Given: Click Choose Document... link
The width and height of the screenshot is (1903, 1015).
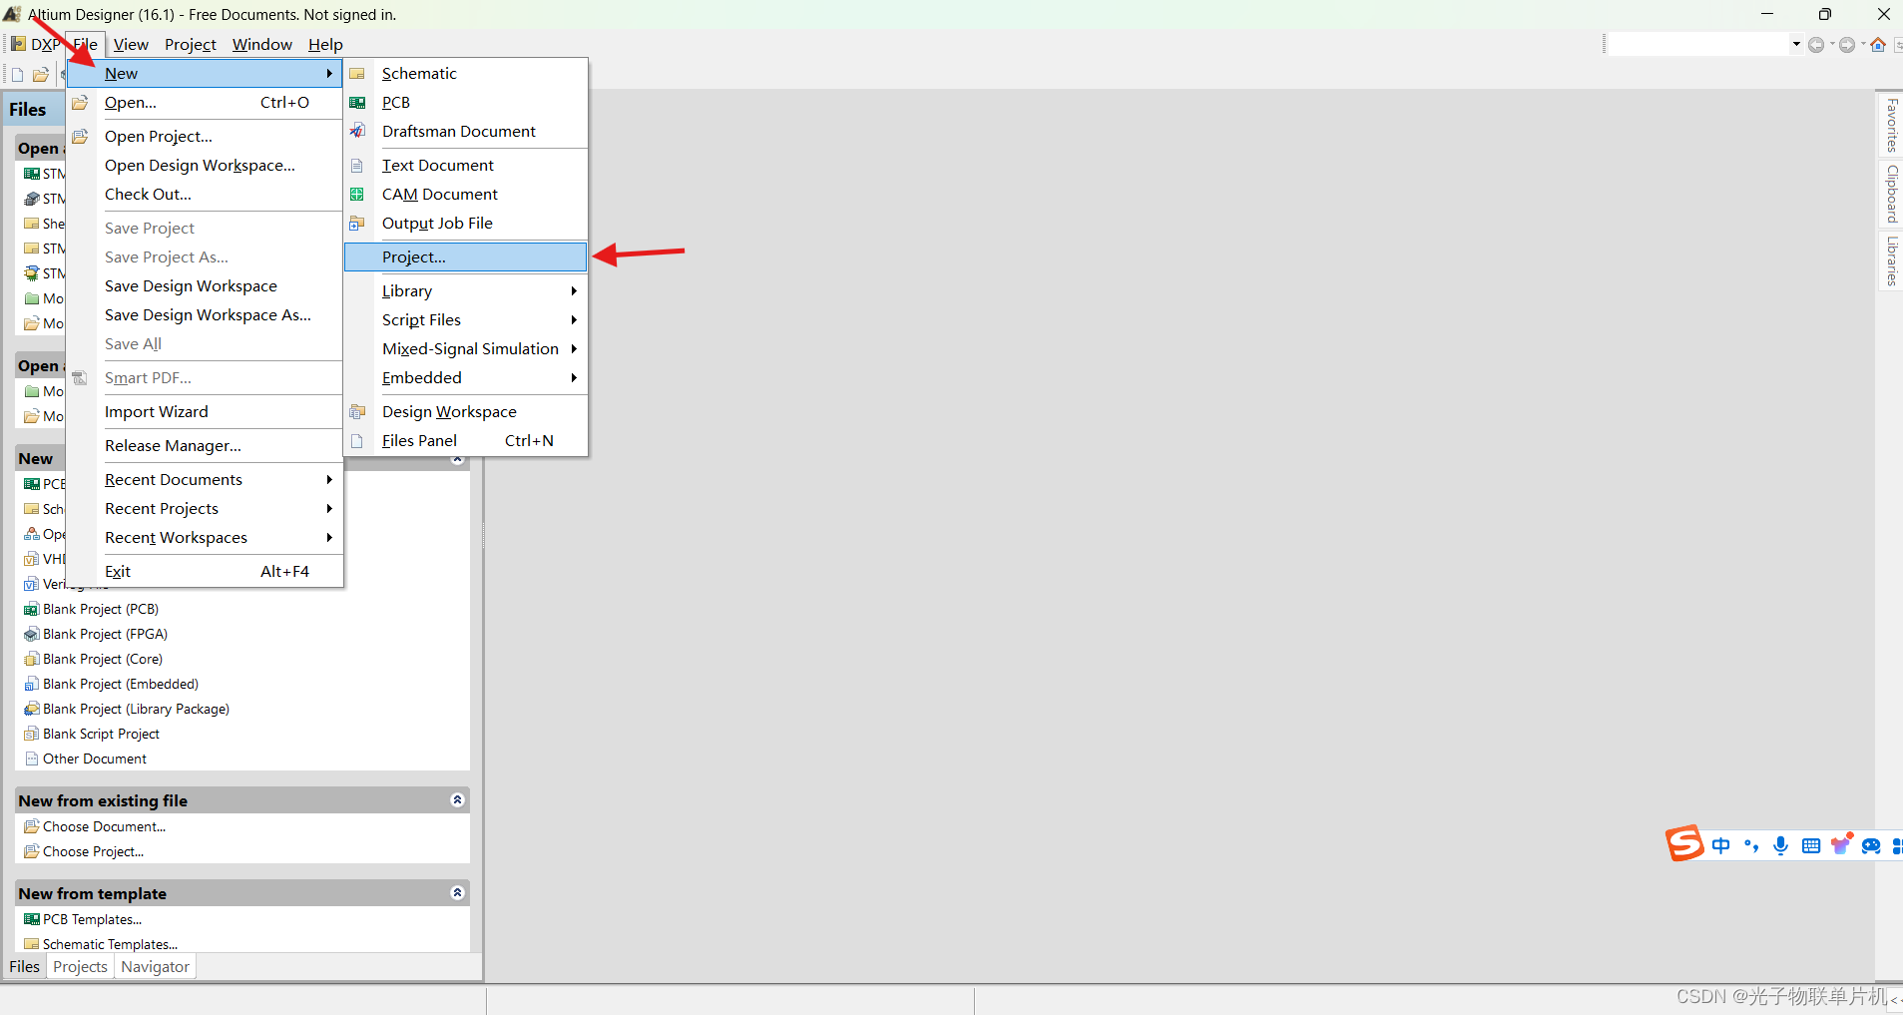Looking at the screenshot, I should 105,827.
